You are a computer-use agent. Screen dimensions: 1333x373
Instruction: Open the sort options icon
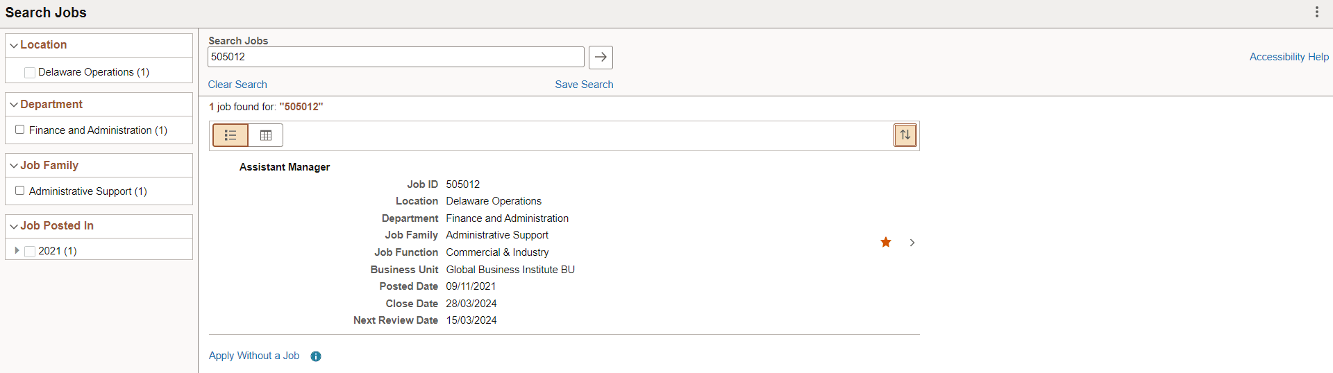[905, 135]
